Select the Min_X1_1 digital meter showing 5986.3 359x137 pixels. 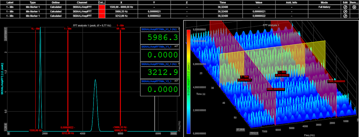[160, 35]
